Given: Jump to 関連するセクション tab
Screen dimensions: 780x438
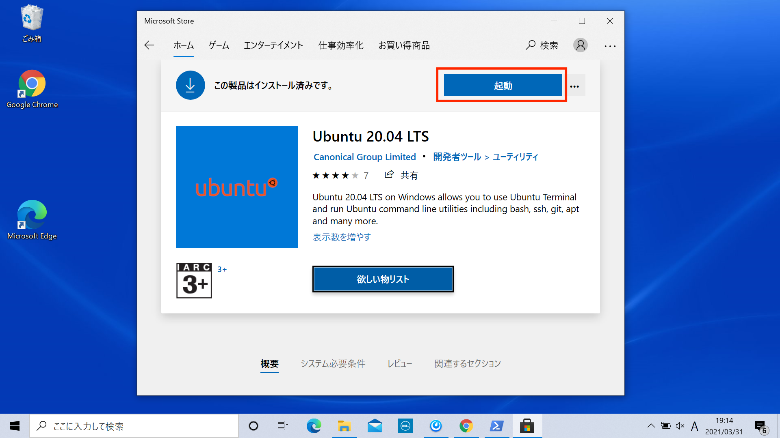Looking at the screenshot, I should pos(468,364).
